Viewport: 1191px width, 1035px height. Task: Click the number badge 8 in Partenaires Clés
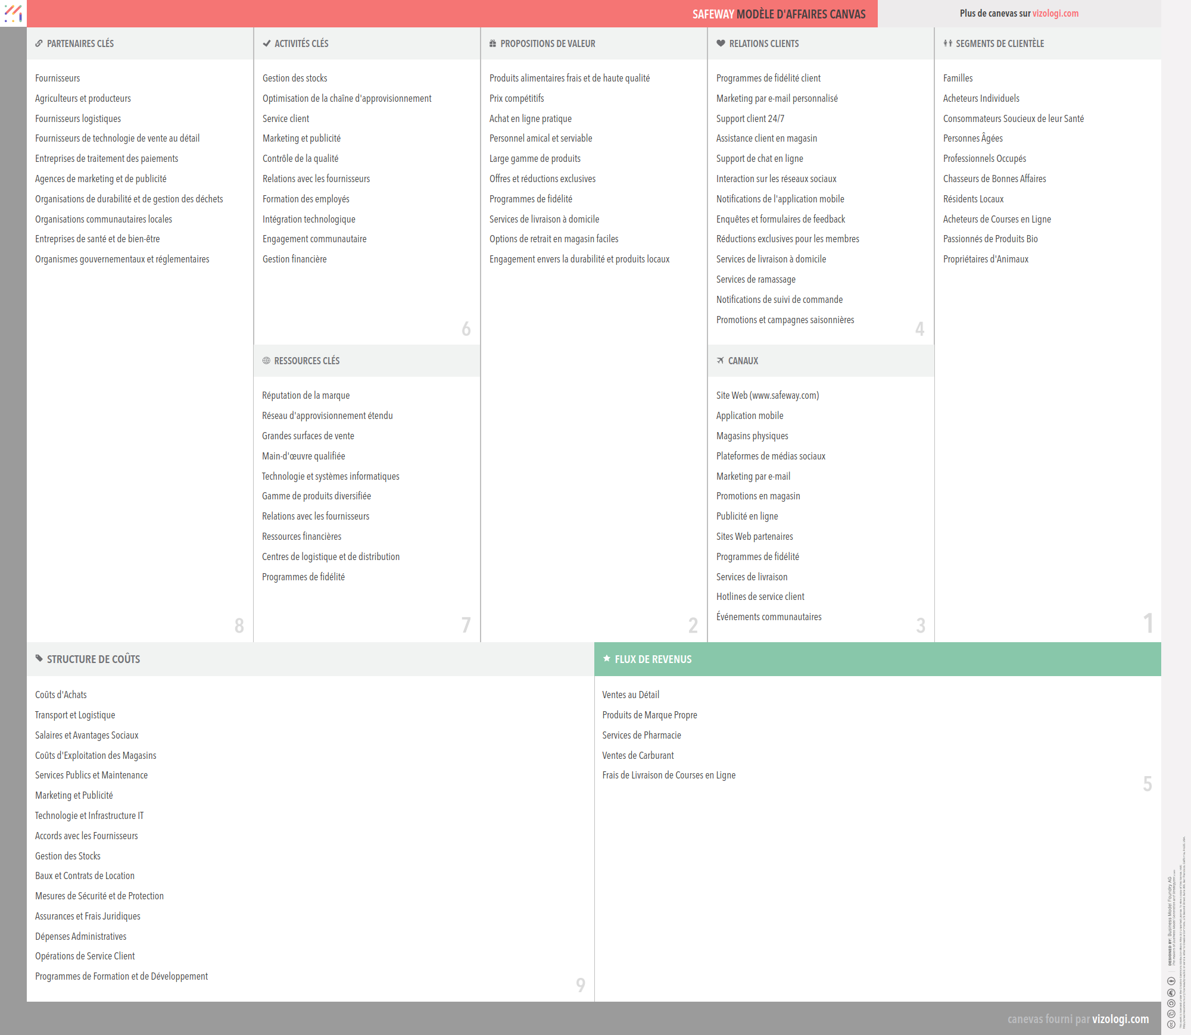click(239, 626)
